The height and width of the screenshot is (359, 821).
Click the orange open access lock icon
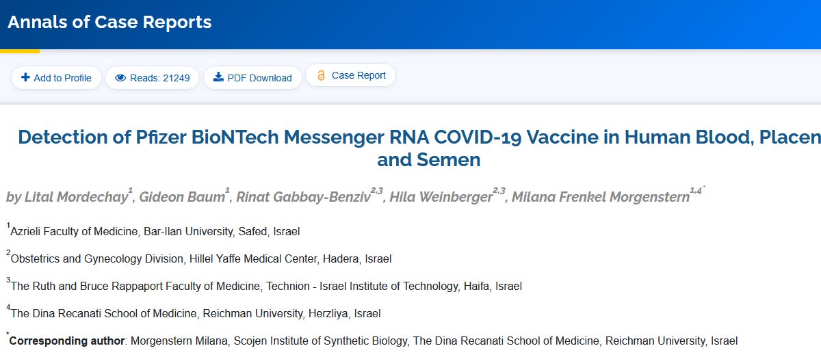(321, 76)
